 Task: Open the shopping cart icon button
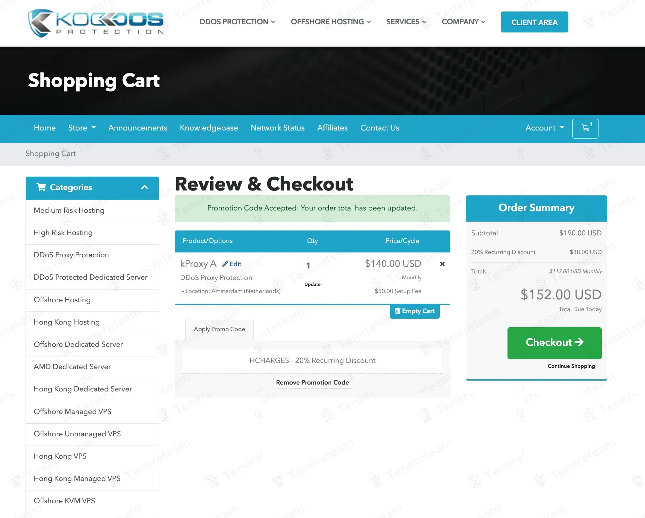coord(585,128)
